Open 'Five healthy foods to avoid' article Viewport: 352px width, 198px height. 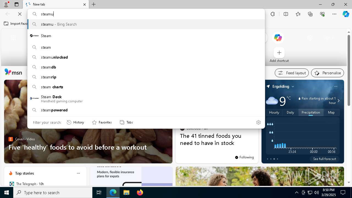click(78, 147)
